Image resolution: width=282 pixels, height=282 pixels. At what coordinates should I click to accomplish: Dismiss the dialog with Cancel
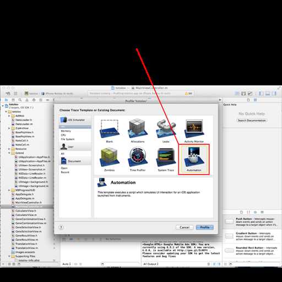point(185,227)
